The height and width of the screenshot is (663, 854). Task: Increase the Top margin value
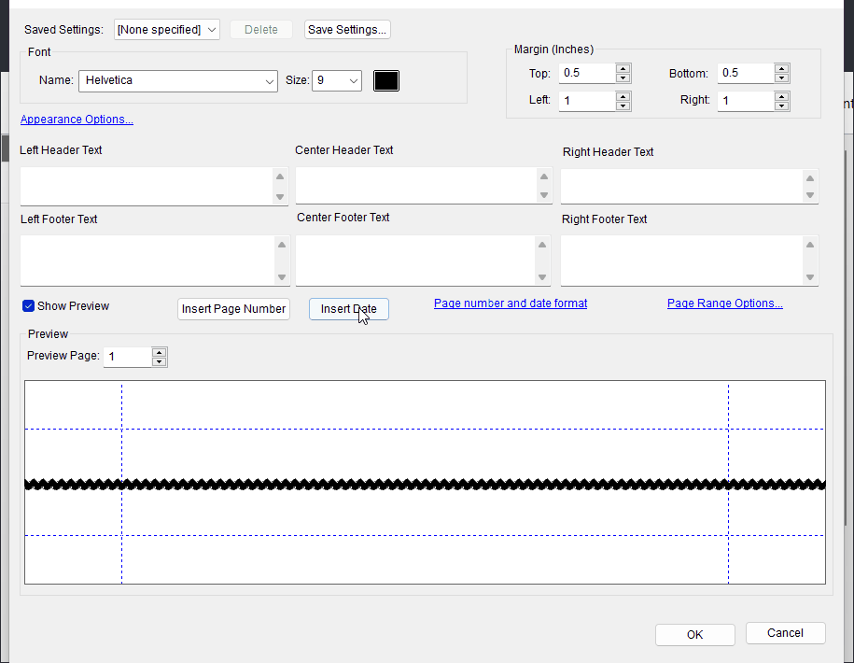pyautogui.click(x=623, y=68)
